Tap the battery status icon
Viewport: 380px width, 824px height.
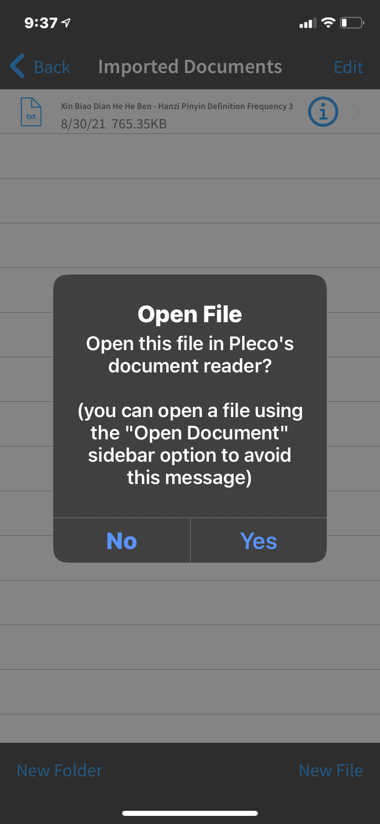(x=352, y=22)
